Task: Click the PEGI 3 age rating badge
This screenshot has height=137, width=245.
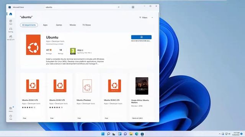Action: click(x=73, y=51)
